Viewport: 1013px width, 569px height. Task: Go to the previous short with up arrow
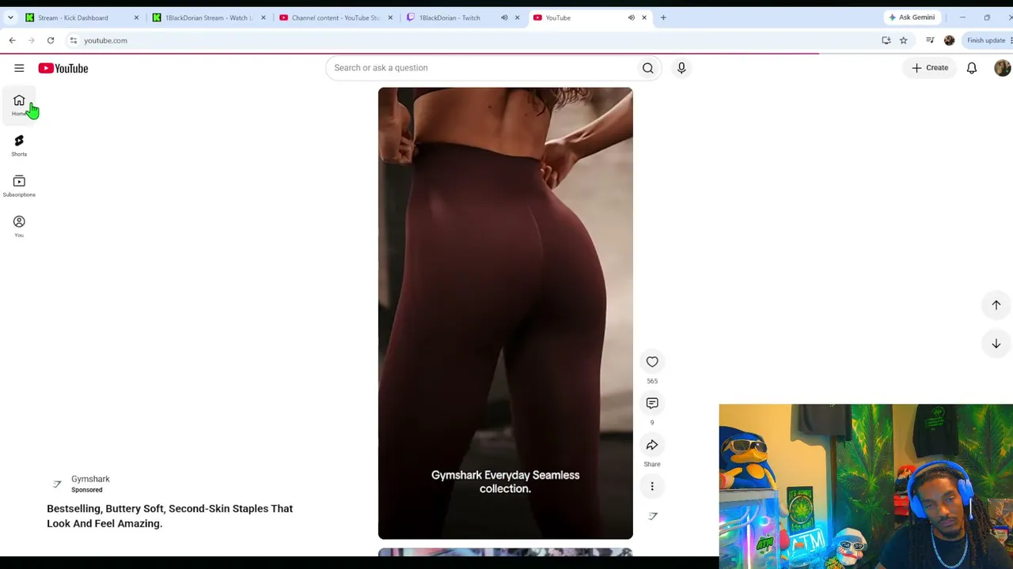(996, 305)
